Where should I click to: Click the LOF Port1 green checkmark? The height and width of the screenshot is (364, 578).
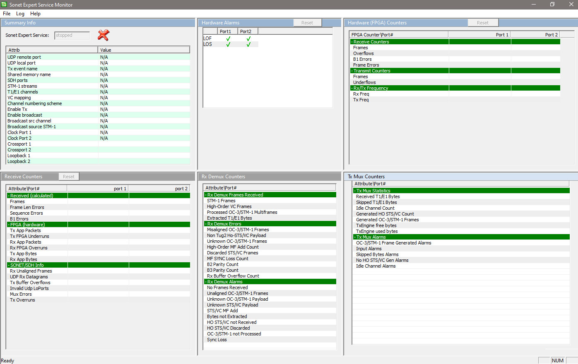(x=228, y=38)
